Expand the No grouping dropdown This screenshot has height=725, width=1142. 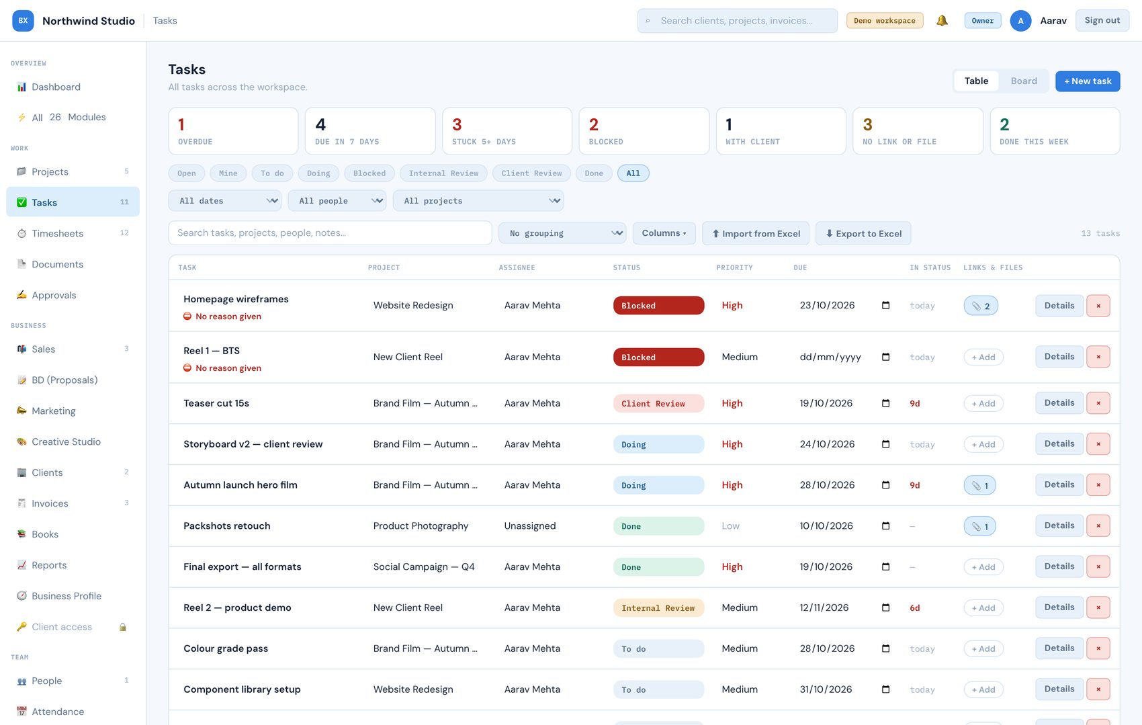click(562, 233)
